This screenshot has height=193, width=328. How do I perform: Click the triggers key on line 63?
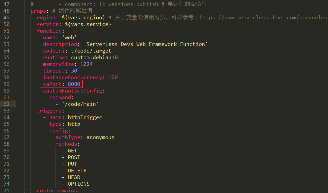[x=49, y=111]
